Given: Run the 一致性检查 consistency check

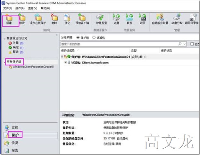Looking at the screenshot, I should point(100,17).
